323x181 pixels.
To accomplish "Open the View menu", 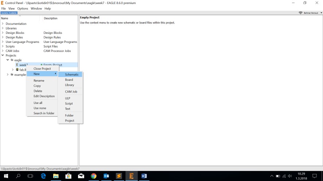I will click(11, 8).
